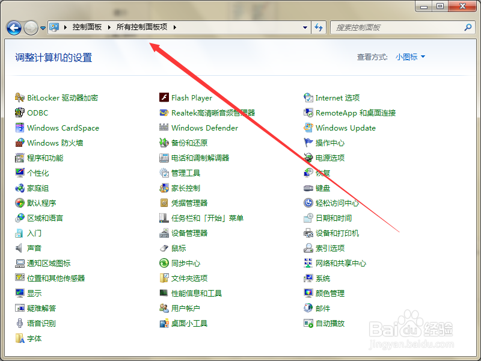Click the Windows 防火墙 brick wall icon
This screenshot has height=361, width=481.
[20, 143]
